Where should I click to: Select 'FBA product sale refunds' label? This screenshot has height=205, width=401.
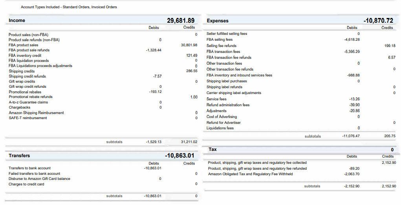(x=29, y=50)
